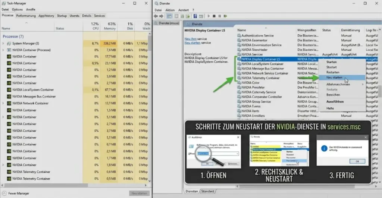Screen dimensions: 382x198
Task: Click icon of NVIDIA Container using 23,1 MB
Action: pyautogui.click(x=9, y=63)
